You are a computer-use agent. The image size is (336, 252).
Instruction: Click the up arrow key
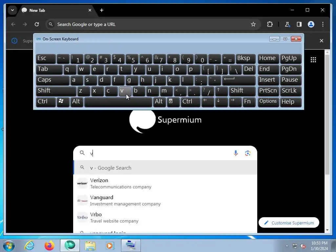coord(221,91)
